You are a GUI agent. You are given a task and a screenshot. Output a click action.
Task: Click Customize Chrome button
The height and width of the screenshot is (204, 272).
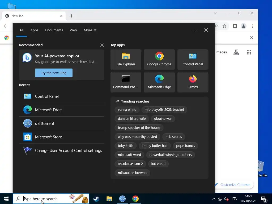pos(234,185)
